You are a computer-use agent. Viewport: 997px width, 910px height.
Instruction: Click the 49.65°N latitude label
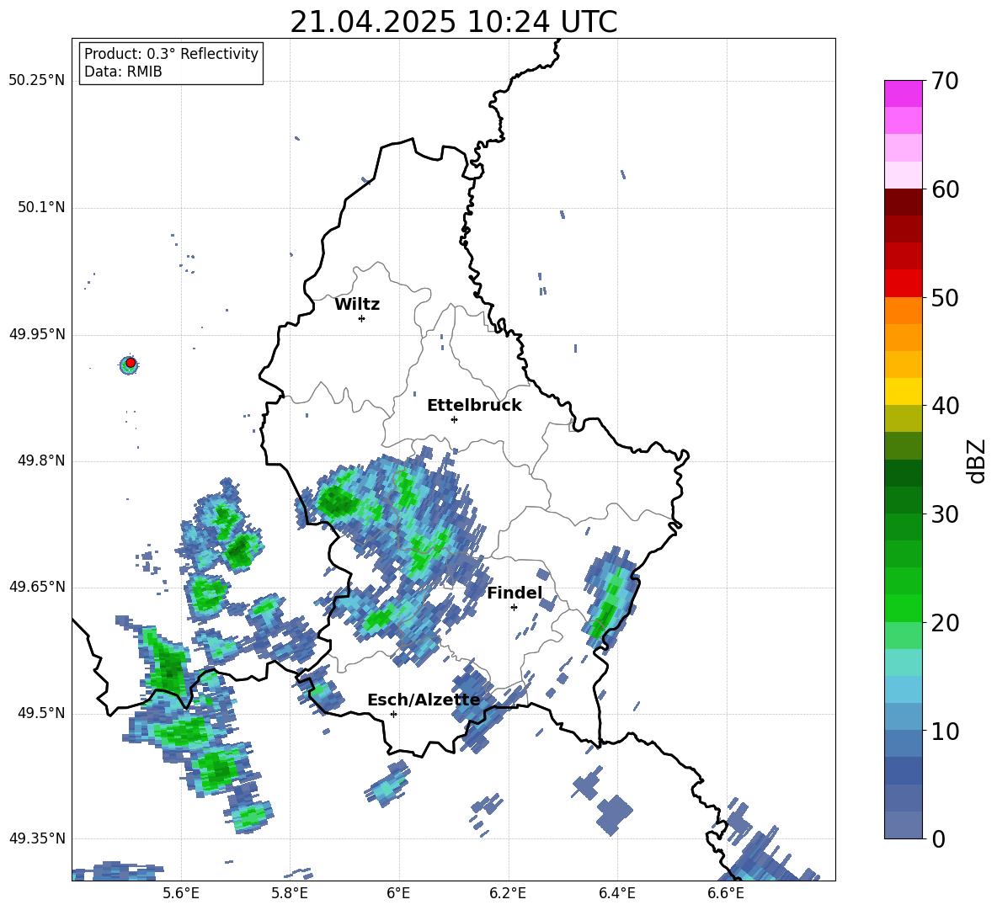[37, 587]
